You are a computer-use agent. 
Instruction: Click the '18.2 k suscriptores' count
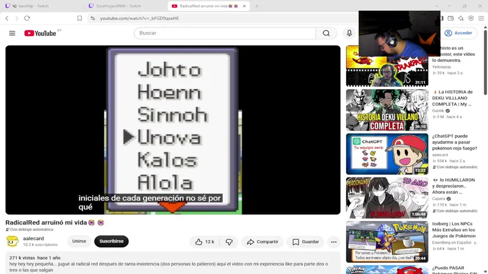click(x=40, y=244)
